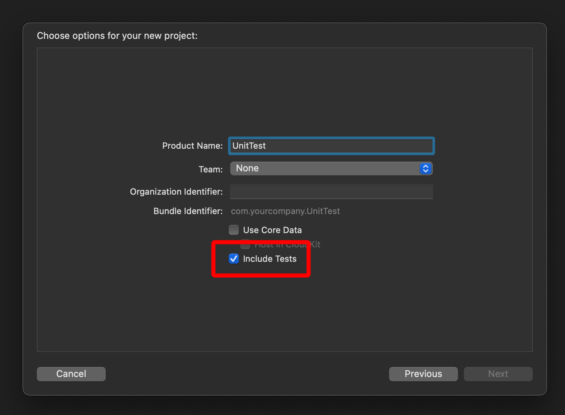
Task: Click the com.yourcompany.UnitTest bundle identifier text
Action: 285,211
